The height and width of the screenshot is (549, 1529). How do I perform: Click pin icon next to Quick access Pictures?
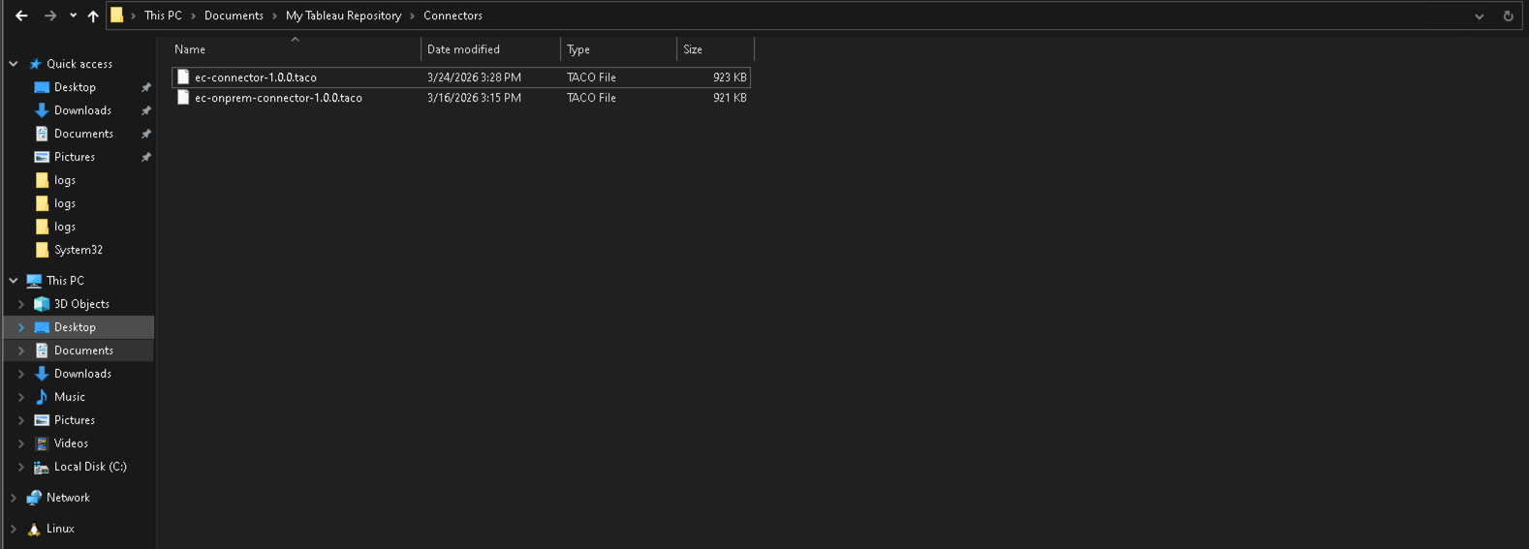coord(146,157)
